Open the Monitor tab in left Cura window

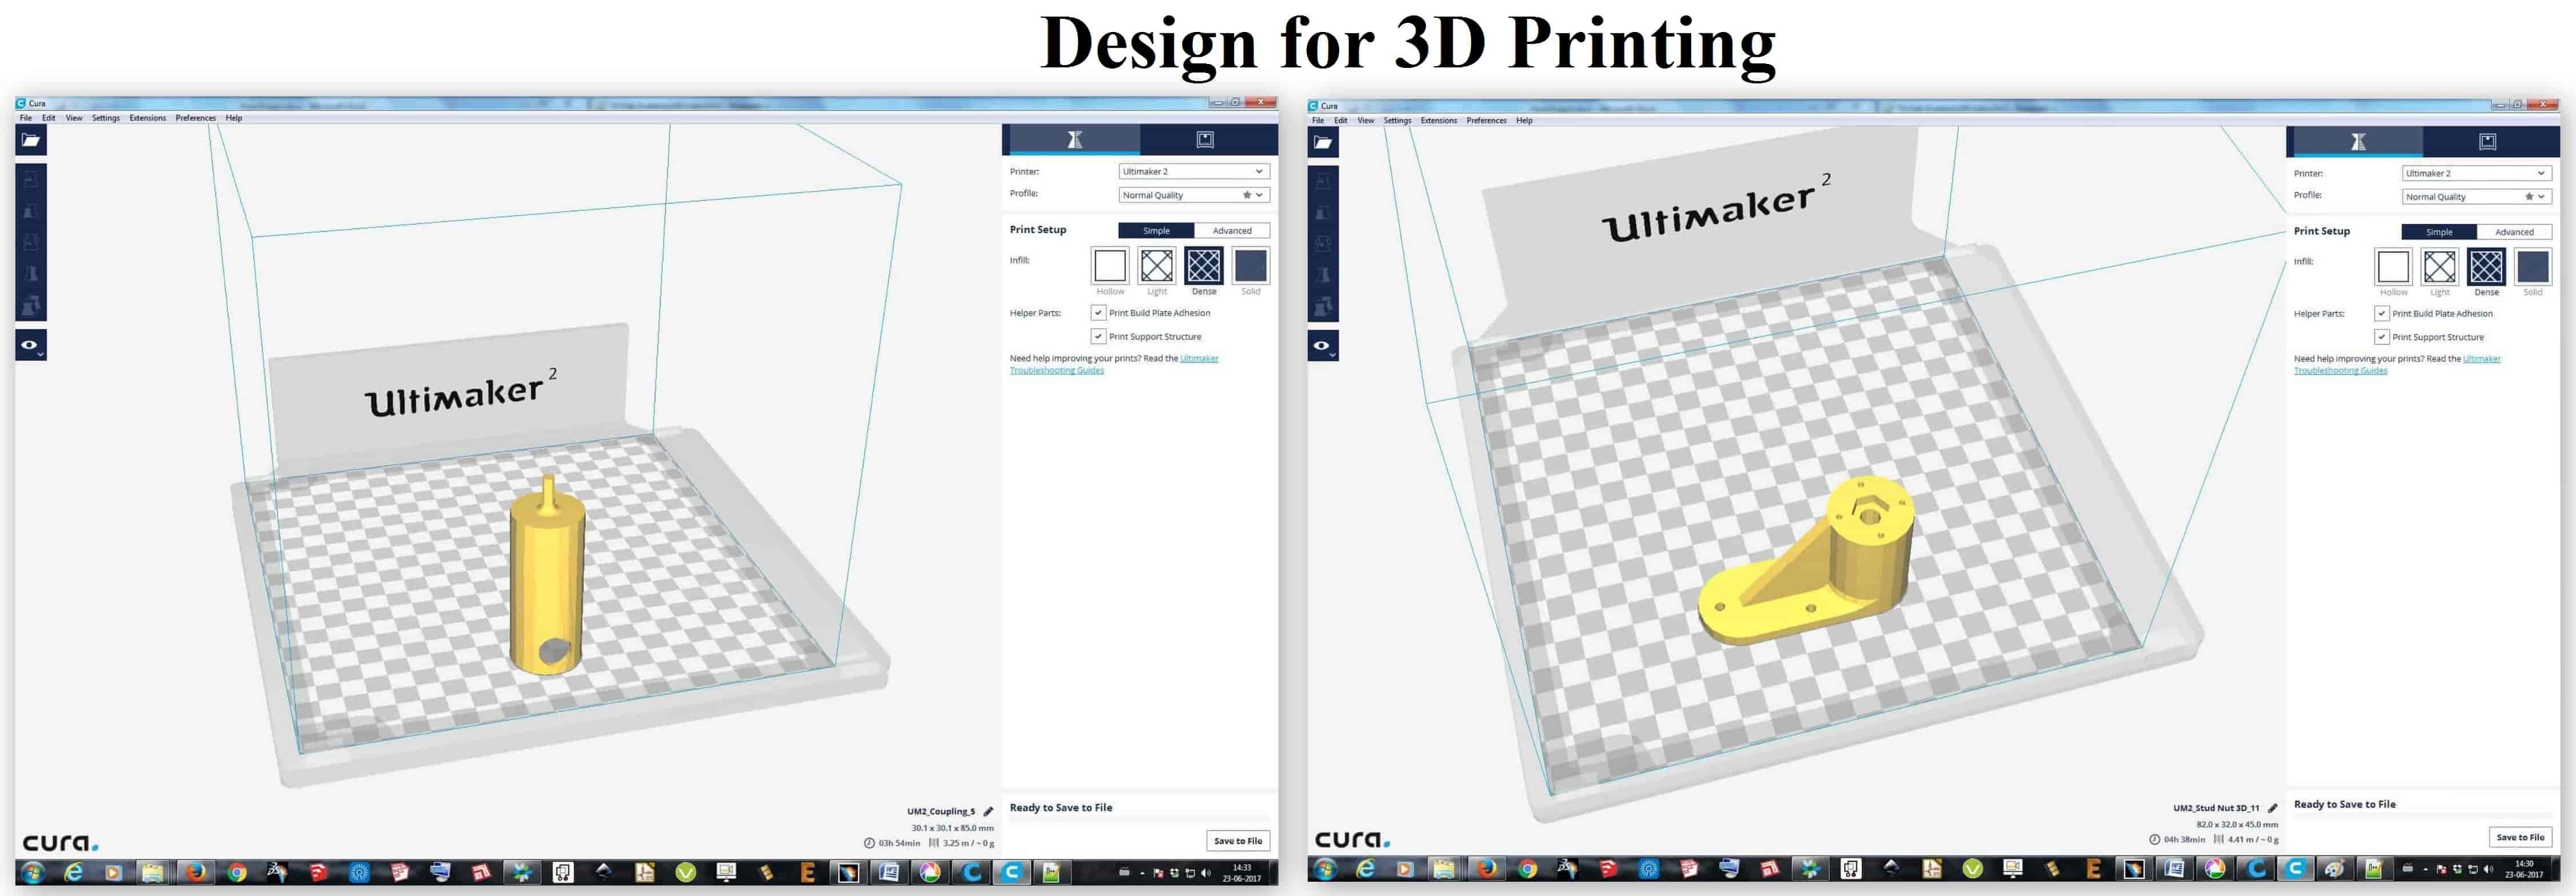1206,140
